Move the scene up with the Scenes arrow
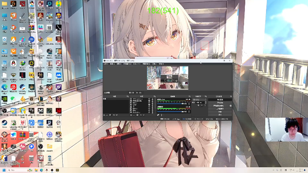This screenshot has height=173, width=308. pyautogui.click(x=114, y=115)
